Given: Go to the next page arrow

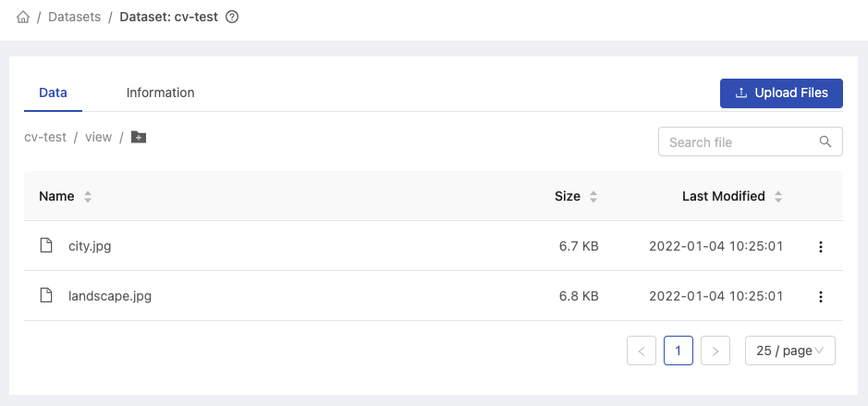Looking at the screenshot, I should point(715,351).
